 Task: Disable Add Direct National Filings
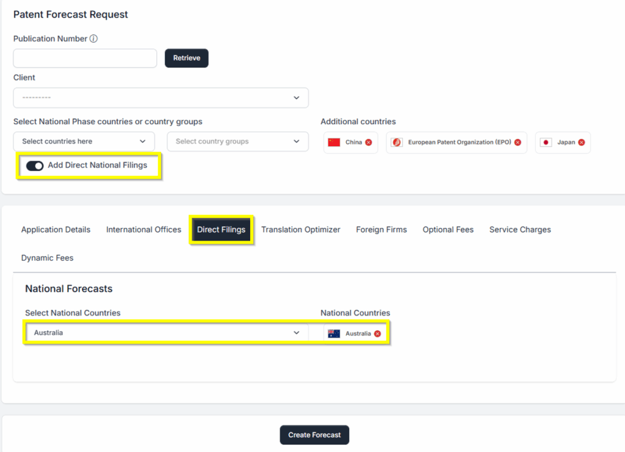click(35, 166)
